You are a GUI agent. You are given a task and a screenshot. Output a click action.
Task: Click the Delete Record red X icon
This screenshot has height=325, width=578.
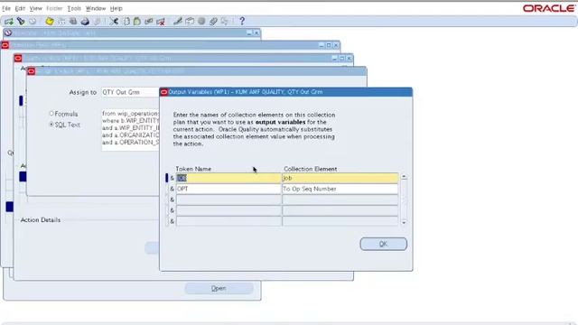point(161,22)
